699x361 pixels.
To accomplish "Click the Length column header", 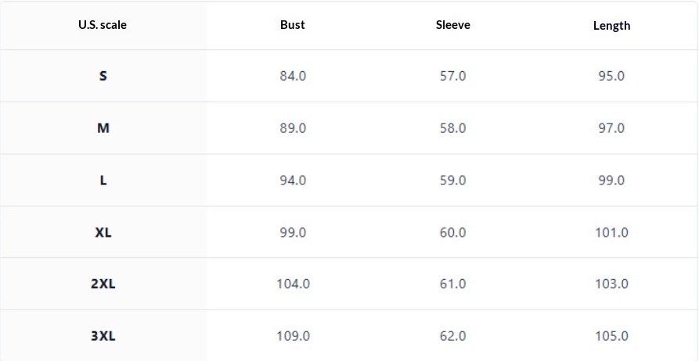I will 611,26.
